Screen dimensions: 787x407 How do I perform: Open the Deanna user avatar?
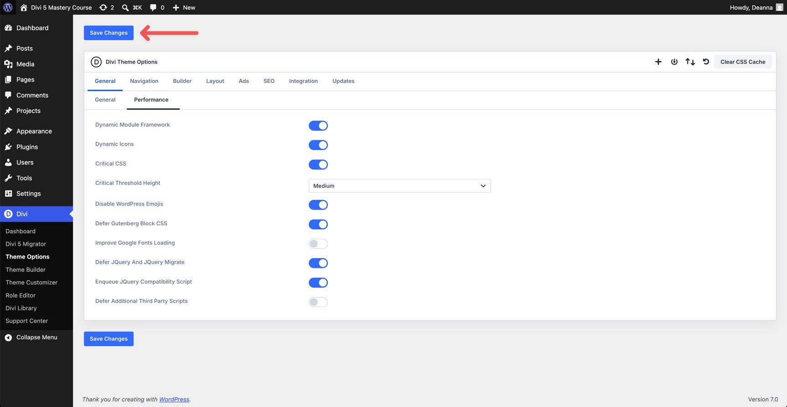779,7
